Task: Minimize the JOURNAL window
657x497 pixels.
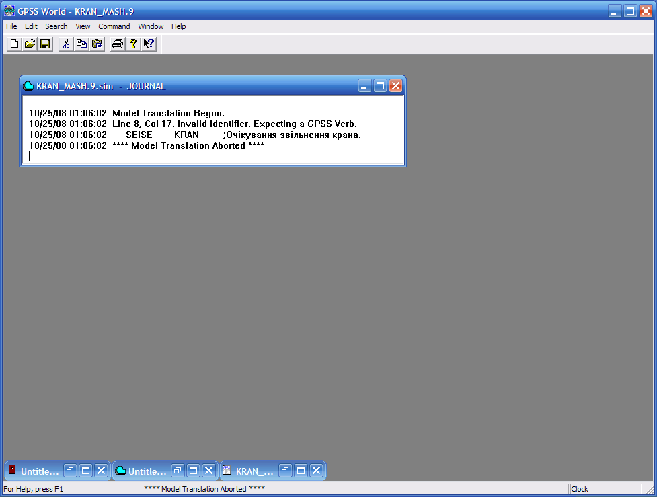Action: (364, 86)
